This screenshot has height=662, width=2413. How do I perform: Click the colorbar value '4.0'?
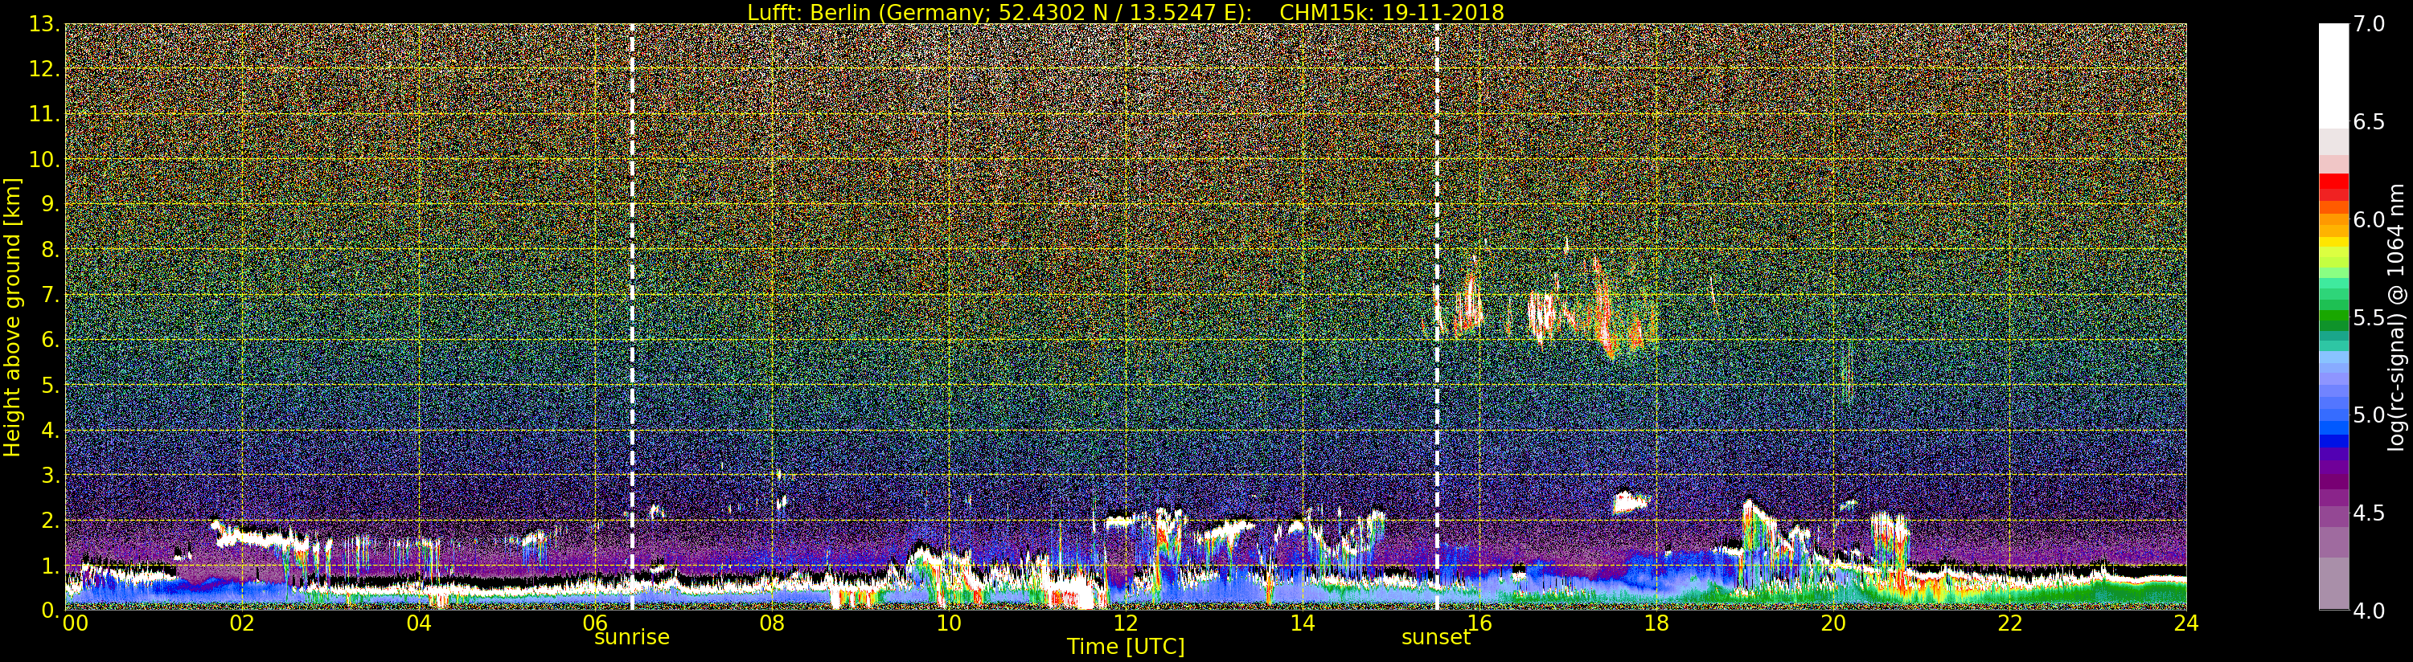(2369, 611)
